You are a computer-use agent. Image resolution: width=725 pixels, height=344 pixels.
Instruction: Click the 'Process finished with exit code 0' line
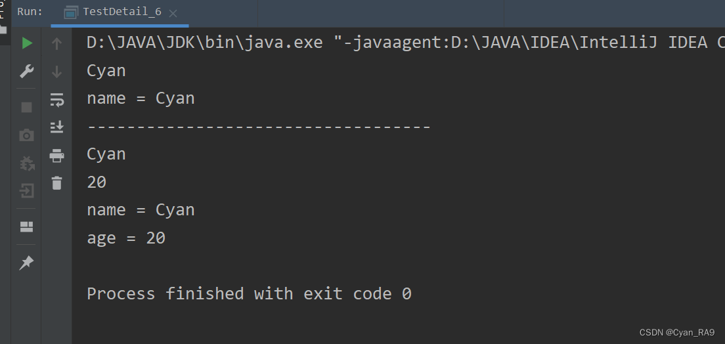point(249,293)
